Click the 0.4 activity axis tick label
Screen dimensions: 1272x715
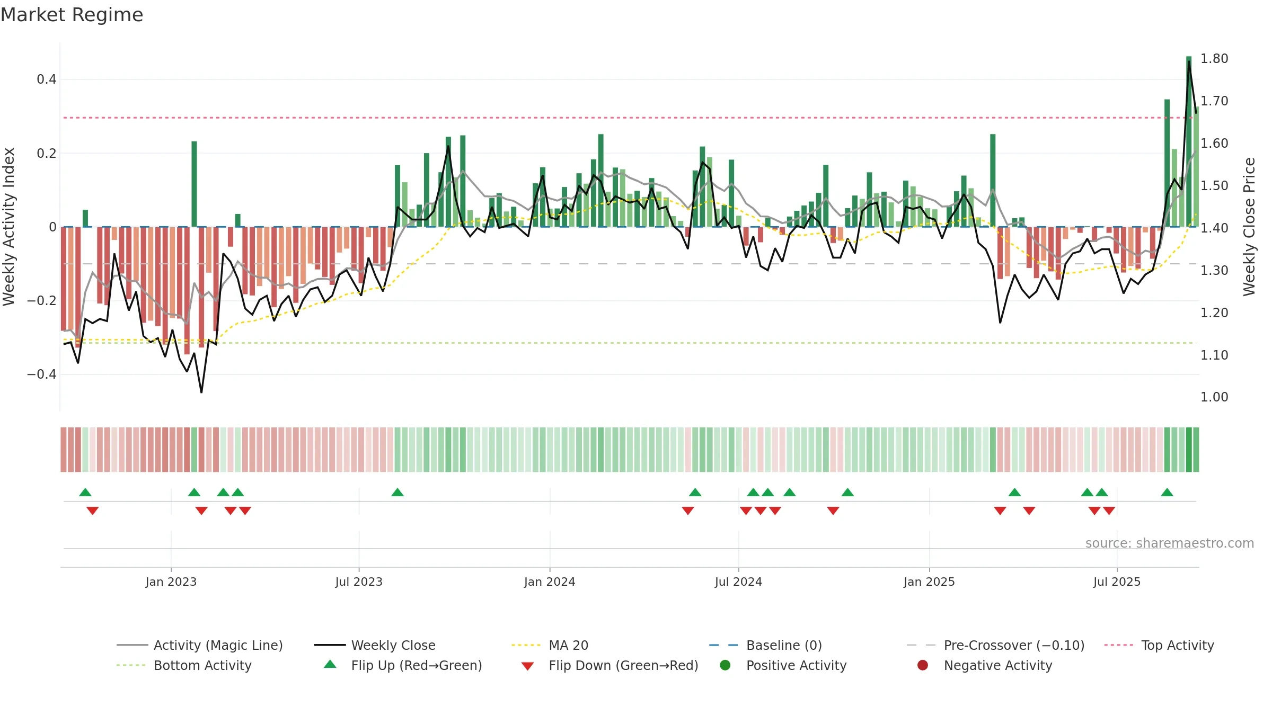46,79
